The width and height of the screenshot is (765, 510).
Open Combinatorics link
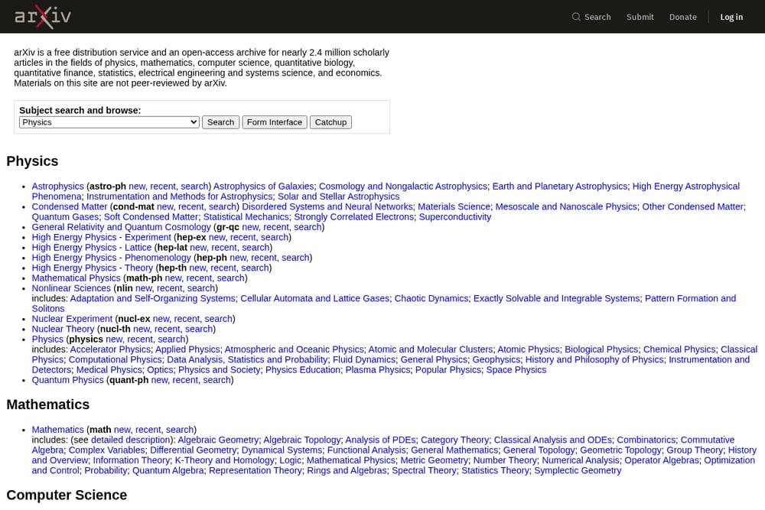[x=646, y=440]
